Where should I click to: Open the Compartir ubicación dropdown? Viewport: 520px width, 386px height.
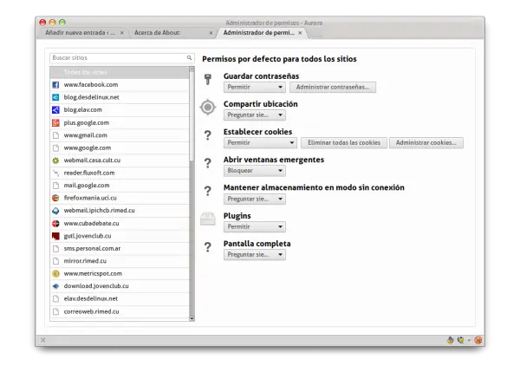254,115
